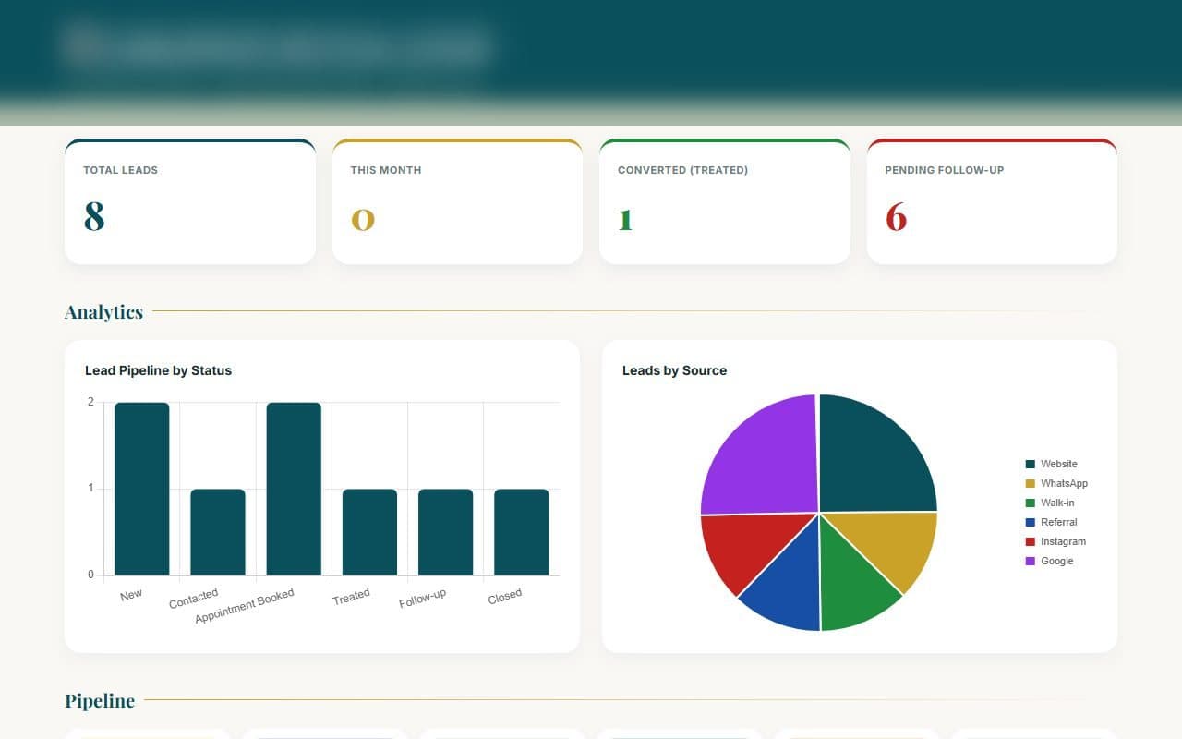Viewport: 1182px width, 739px height.
Task: Click the Pending Follow-up stat card
Action: (x=992, y=201)
